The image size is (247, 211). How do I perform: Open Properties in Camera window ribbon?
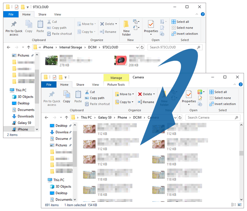click(x=189, y=98)
